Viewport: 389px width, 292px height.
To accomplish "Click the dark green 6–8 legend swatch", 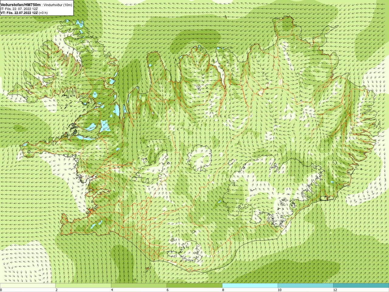I will (194, 286).
